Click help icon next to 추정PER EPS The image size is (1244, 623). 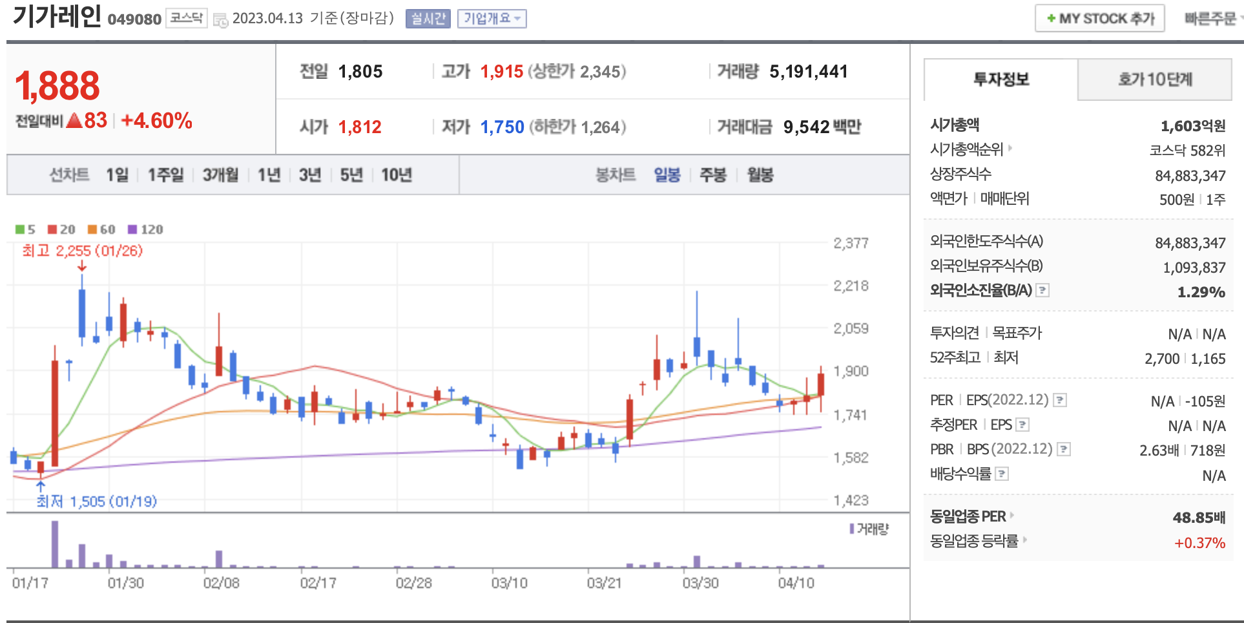[x=1022, y=425]
